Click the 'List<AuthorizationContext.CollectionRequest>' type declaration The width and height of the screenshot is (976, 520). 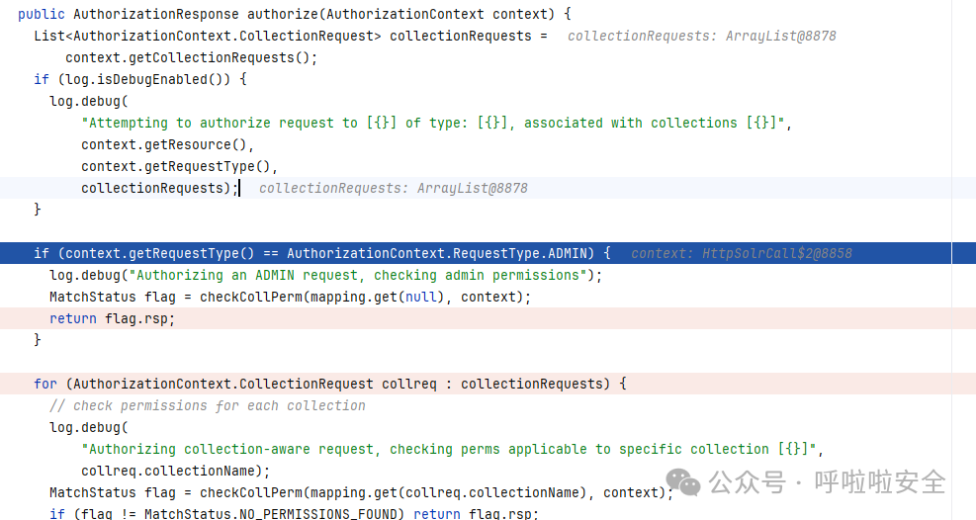208,36
